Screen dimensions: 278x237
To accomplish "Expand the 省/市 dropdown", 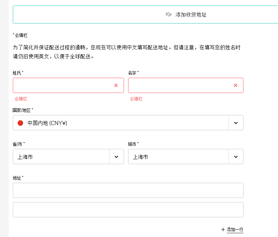I will pyautogui.click(x=116, y=157).
